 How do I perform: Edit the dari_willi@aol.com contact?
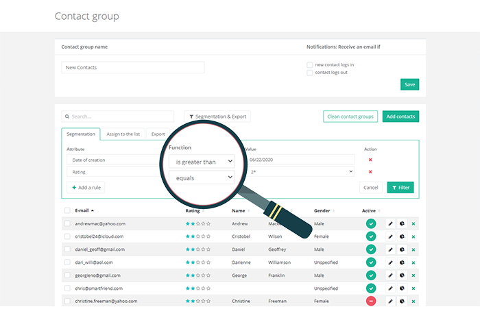(390, 262)
